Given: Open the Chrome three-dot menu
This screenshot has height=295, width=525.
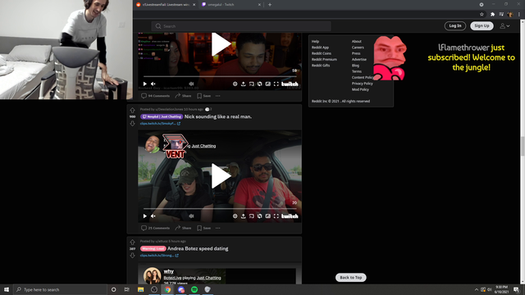Looking at the screenshot, I should 519,15.
